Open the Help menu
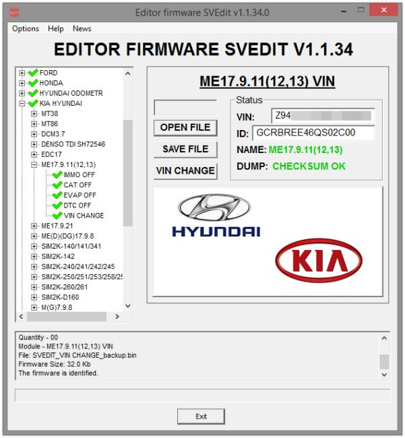 click(x=55, y=29)
